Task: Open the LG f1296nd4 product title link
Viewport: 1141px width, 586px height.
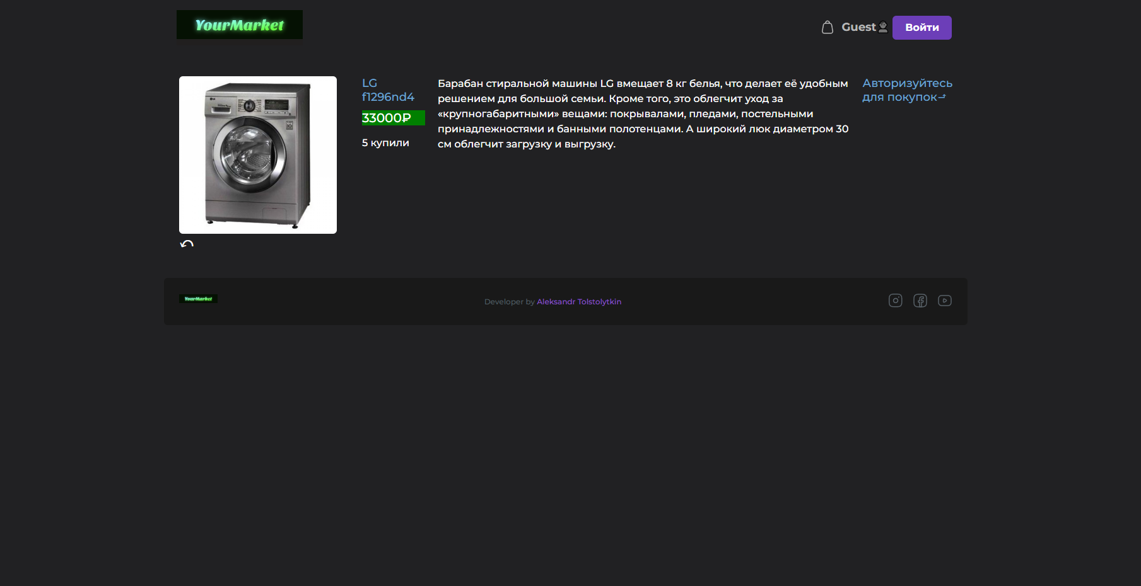Action: click(x=388, y=90)
